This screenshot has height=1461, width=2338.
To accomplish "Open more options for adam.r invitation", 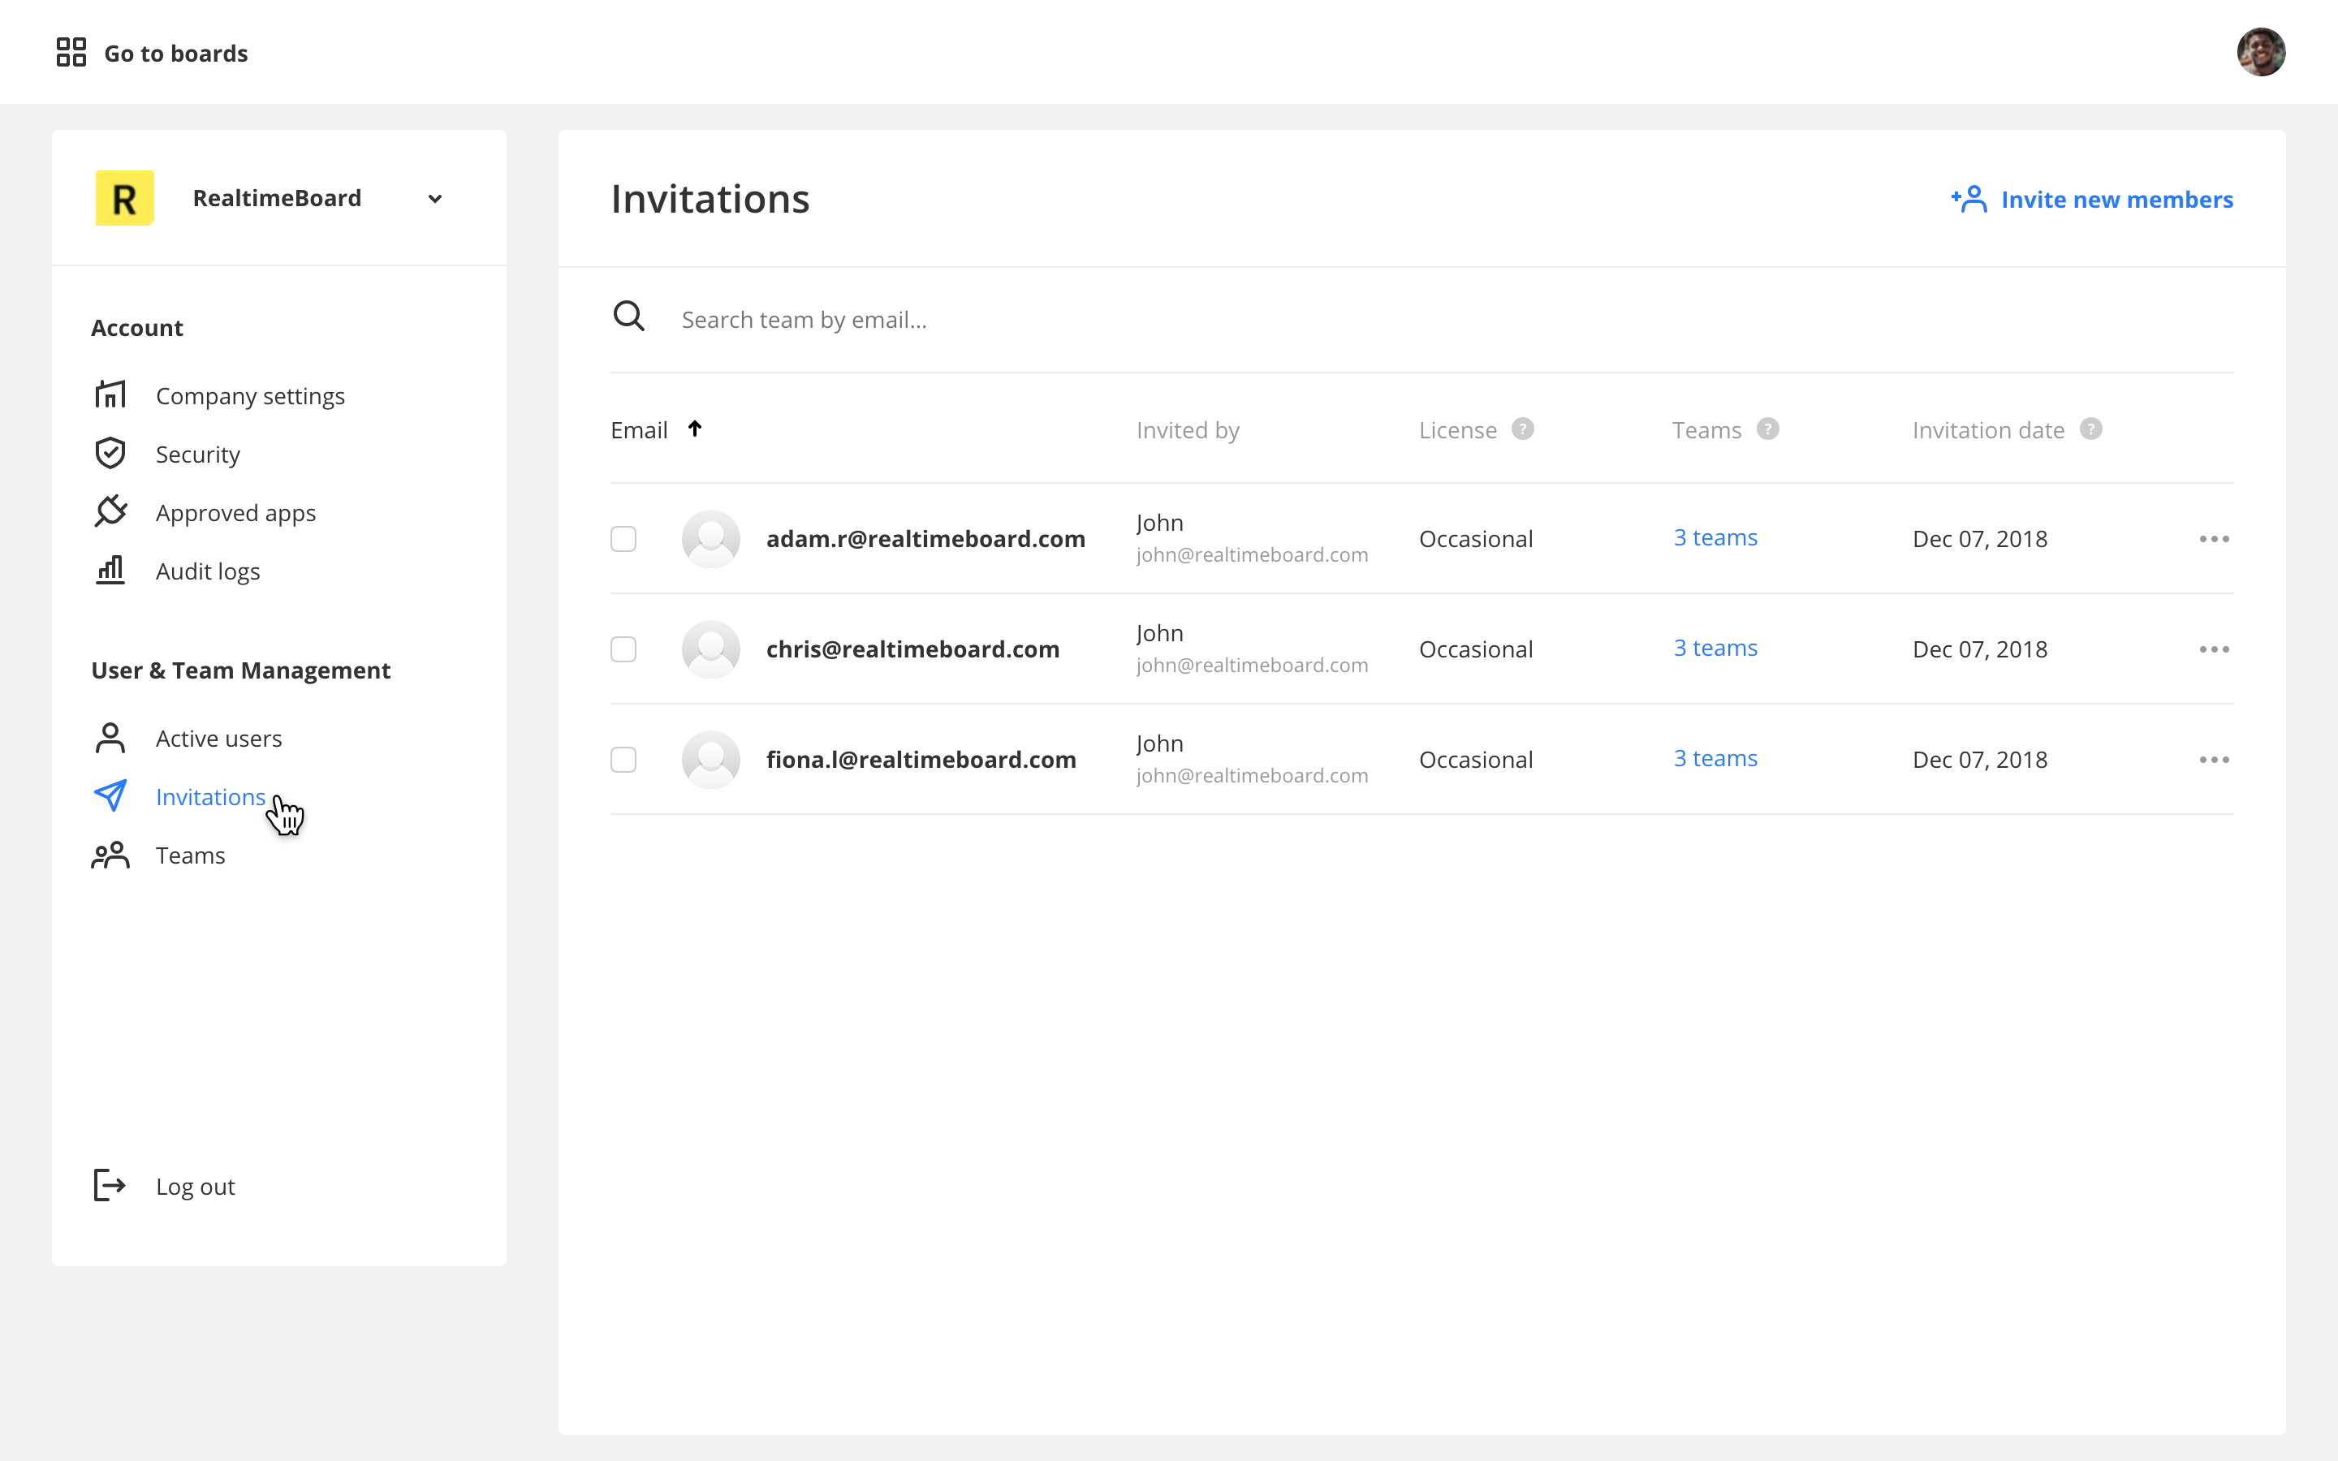I will pyautogui.click(x=2213, y=538).
